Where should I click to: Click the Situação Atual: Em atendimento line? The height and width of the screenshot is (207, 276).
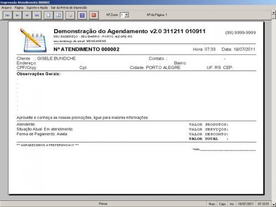click(45, 129)
